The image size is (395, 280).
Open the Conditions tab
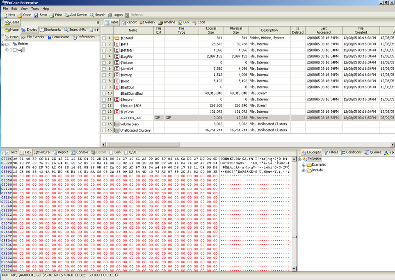point(351,153)
